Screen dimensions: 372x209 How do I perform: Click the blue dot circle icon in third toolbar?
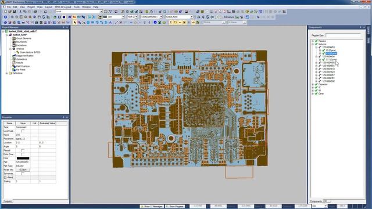coord(155,23)
